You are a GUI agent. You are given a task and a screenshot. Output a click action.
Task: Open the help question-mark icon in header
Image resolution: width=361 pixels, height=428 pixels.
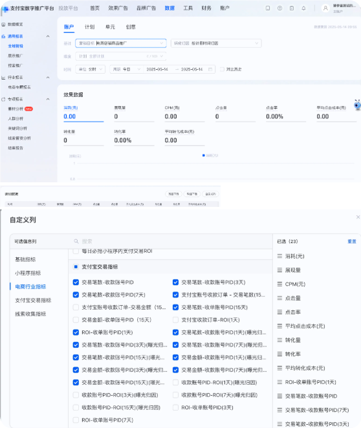[x=279, y=8]
